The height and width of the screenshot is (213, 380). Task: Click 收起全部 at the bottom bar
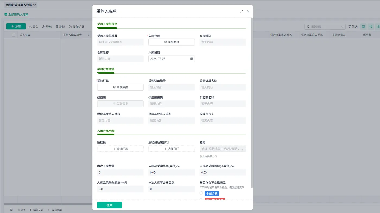coord(55,210)
